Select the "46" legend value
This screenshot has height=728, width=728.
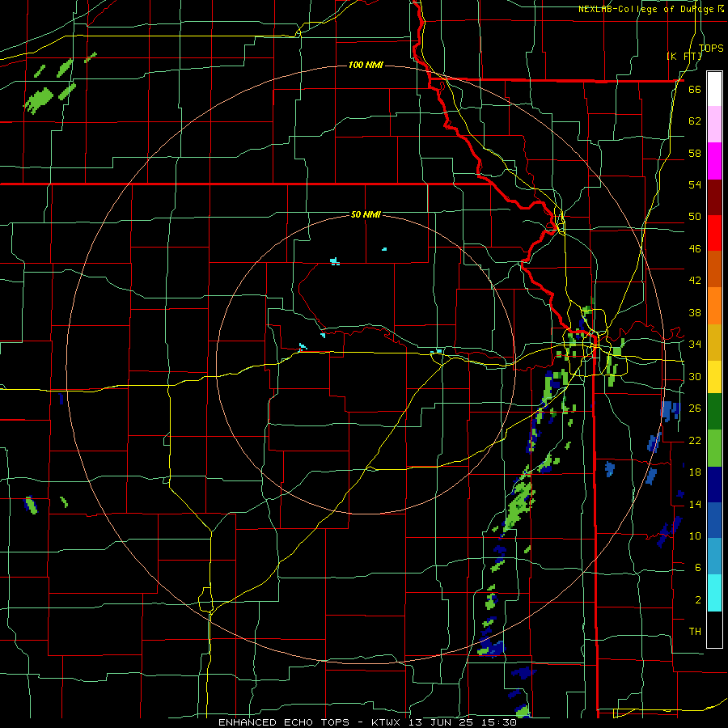695,249
